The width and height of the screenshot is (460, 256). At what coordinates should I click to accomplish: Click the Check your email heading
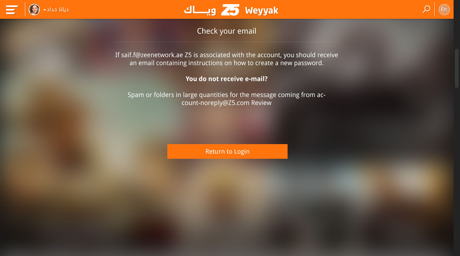[227, 31]
